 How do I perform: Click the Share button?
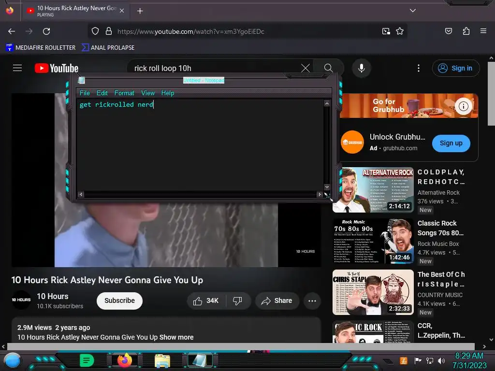(x=277, y=300)
